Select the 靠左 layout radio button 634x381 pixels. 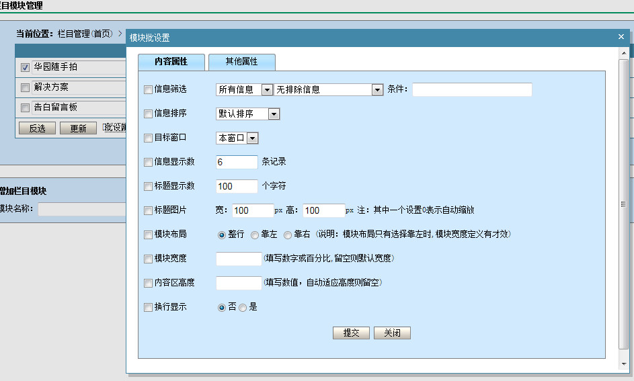coord(255,235)
